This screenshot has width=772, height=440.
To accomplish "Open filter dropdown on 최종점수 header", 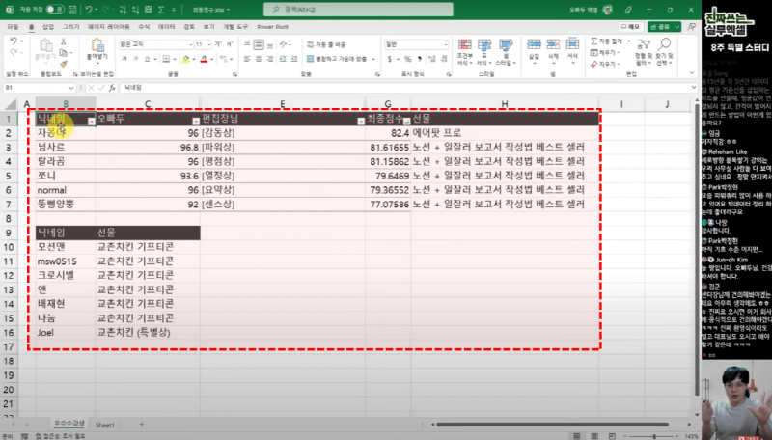I will [x=406, y=121].
